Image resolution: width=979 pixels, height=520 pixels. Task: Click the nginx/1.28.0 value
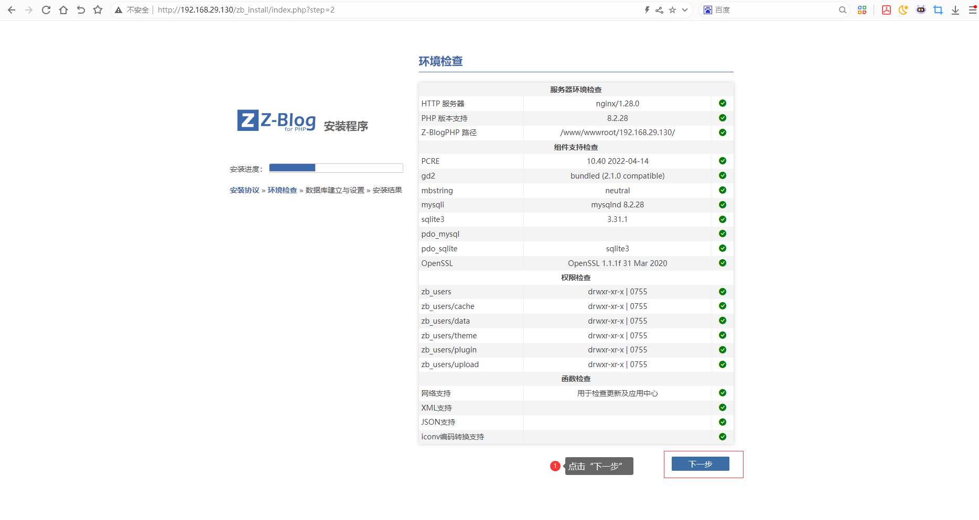click(618, 104)
